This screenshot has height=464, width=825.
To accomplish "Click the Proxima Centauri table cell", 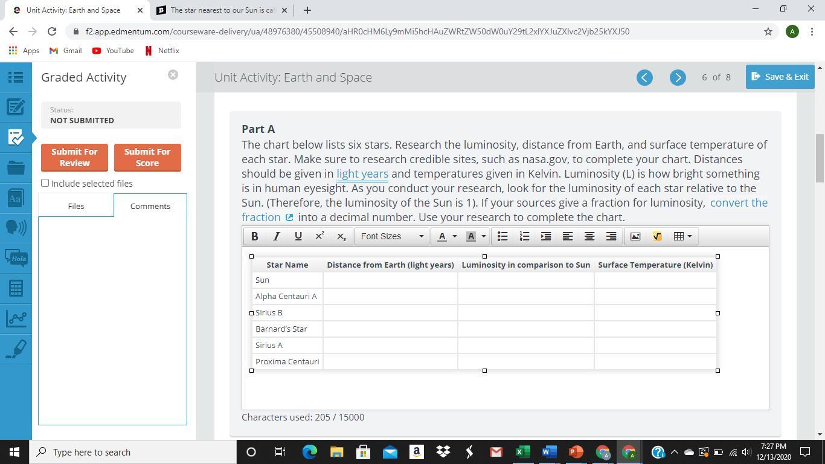I will (x=287, y=361).
